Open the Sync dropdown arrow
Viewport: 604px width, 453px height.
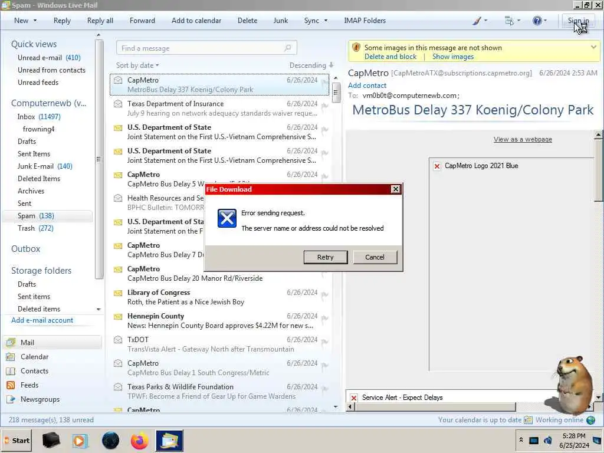[326, 21]
